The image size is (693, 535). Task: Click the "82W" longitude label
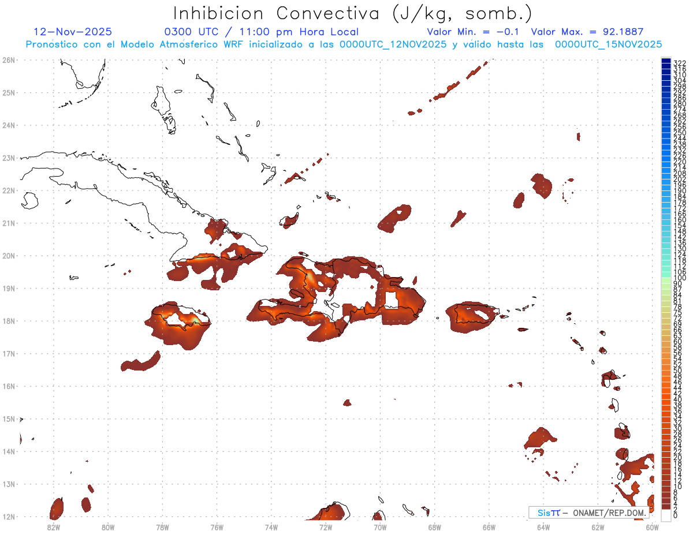coord(54,527)
